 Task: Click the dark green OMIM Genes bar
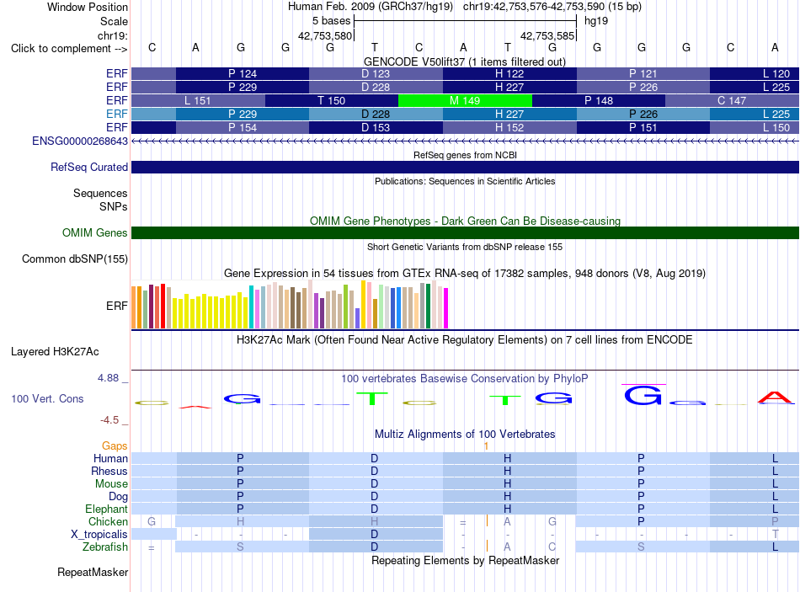tap(465, 232)
